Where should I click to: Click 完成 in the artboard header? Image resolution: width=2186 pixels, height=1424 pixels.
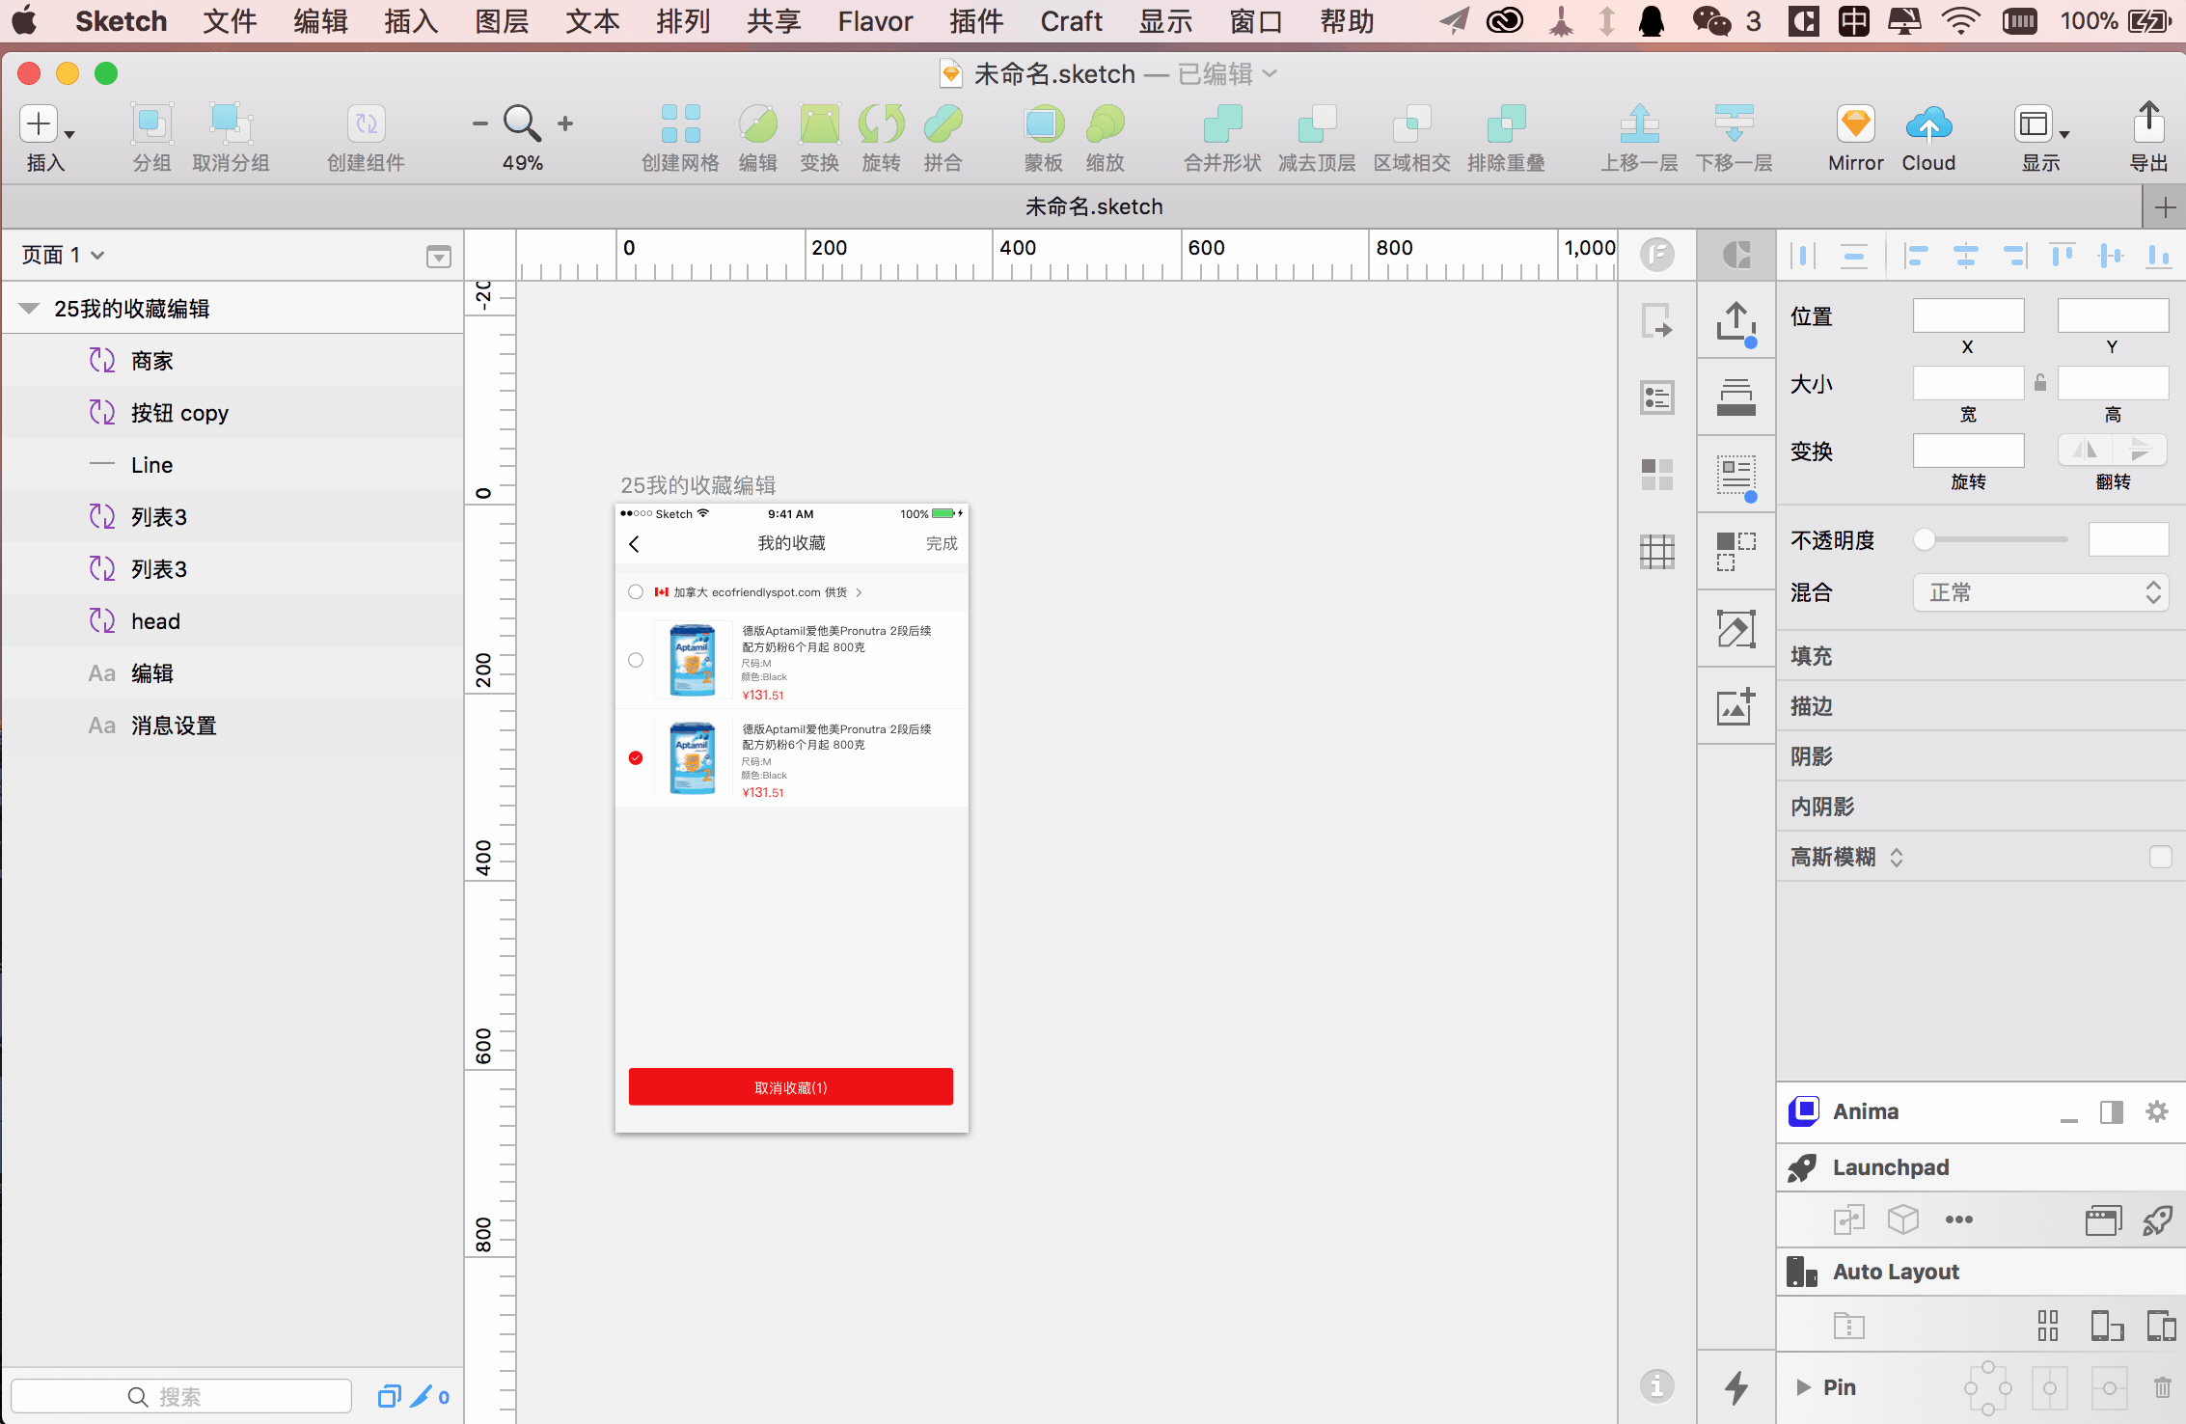click(942, 543)
